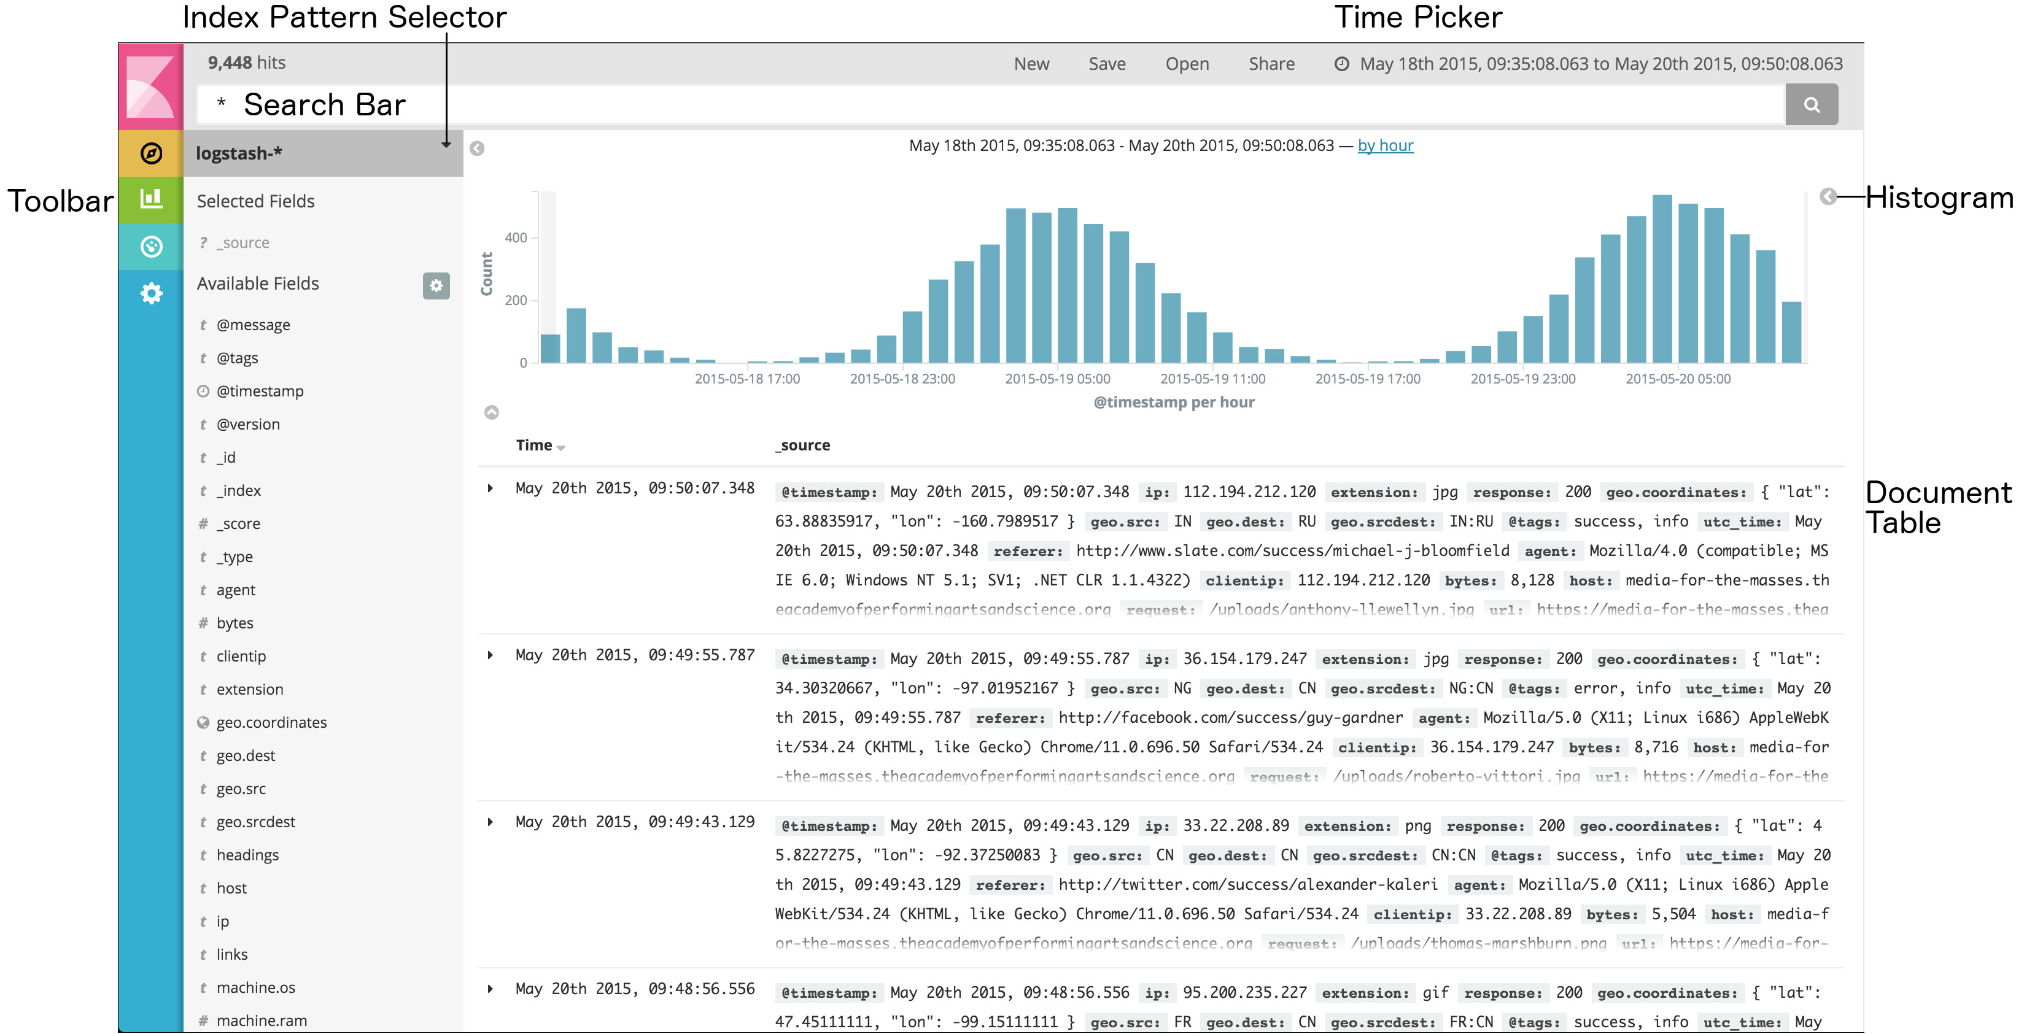Image resolution: width=2024 pixels, height=1034 pixels.
Task: Select the ip field
Action: click(222, 922)
